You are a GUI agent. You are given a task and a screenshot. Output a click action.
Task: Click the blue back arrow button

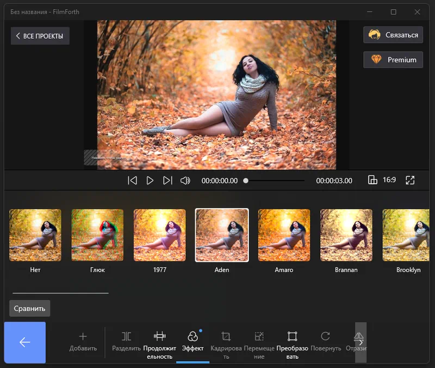(24, 342)
